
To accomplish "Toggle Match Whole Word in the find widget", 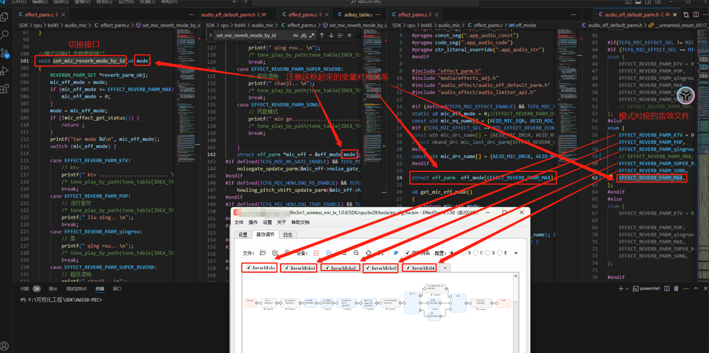I will [x=304, y=35].
